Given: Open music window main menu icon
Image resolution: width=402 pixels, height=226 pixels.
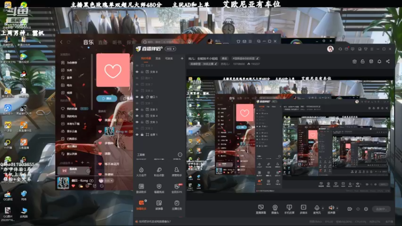Looking at the screenshot, I should [250, 41].
